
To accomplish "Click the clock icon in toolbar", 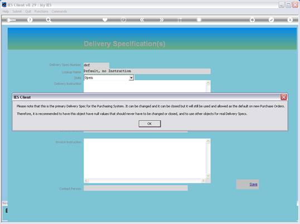I will 123,20.
